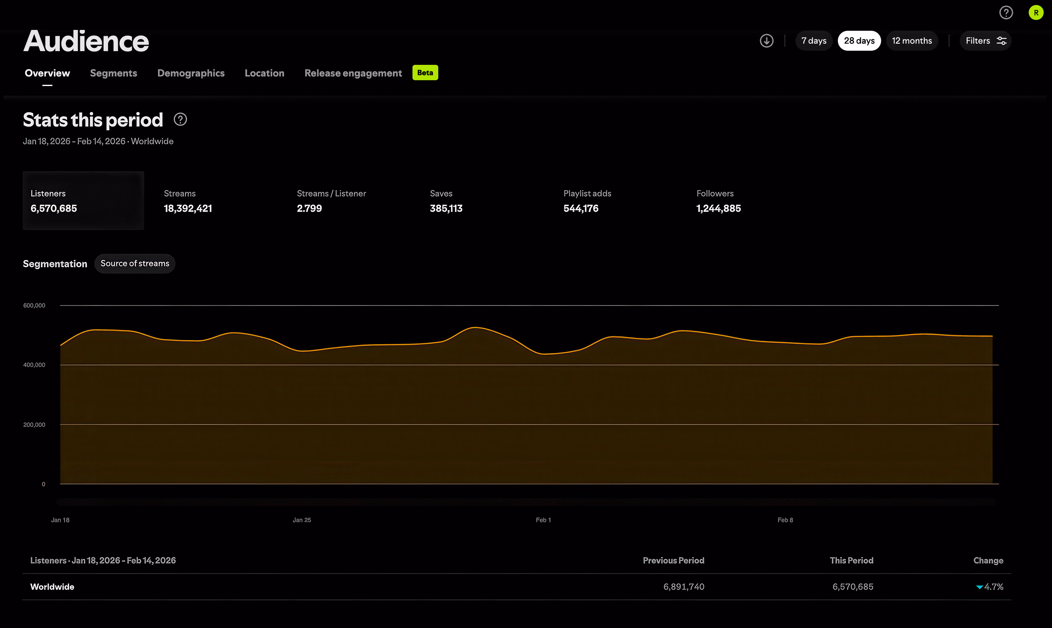The width and height of the screenshot is (1052, 628).
Task: Select the 12 months time range
Action: tap(912, 41)
